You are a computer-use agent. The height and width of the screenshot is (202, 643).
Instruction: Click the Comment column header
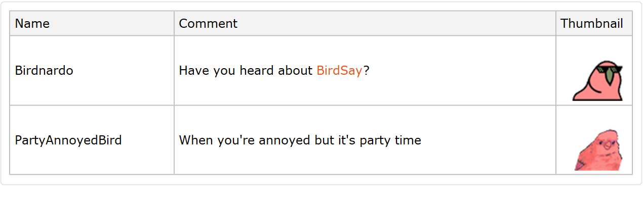click(208, 24)
